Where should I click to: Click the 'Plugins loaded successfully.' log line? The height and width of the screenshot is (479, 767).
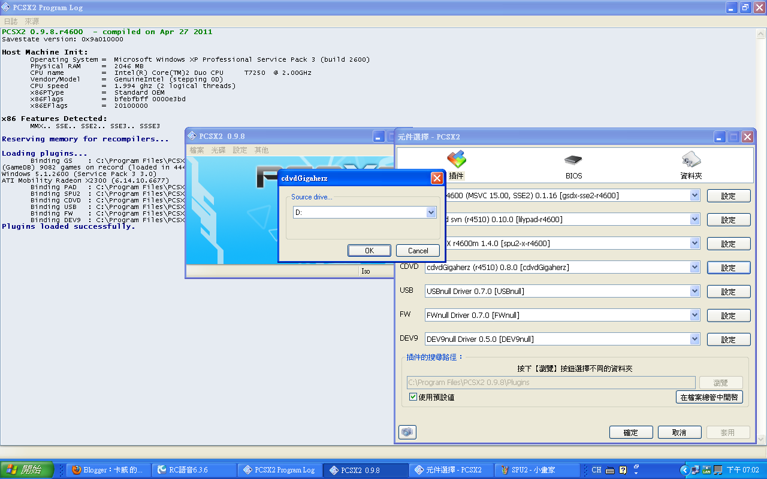[68, 227]
